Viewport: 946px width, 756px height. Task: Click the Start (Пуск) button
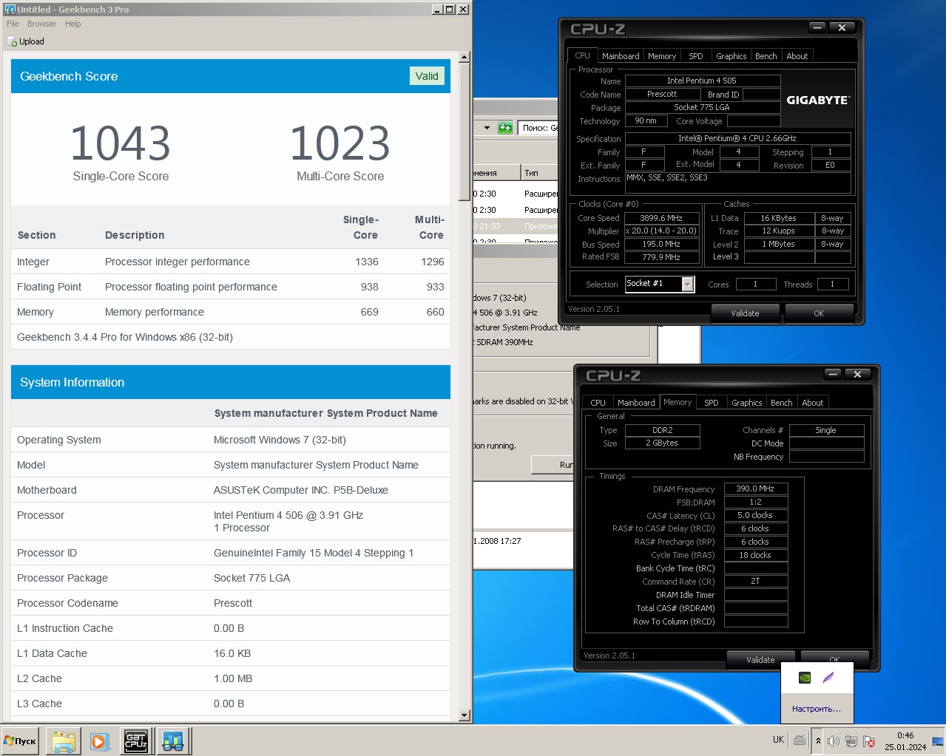tap(20, 740)
